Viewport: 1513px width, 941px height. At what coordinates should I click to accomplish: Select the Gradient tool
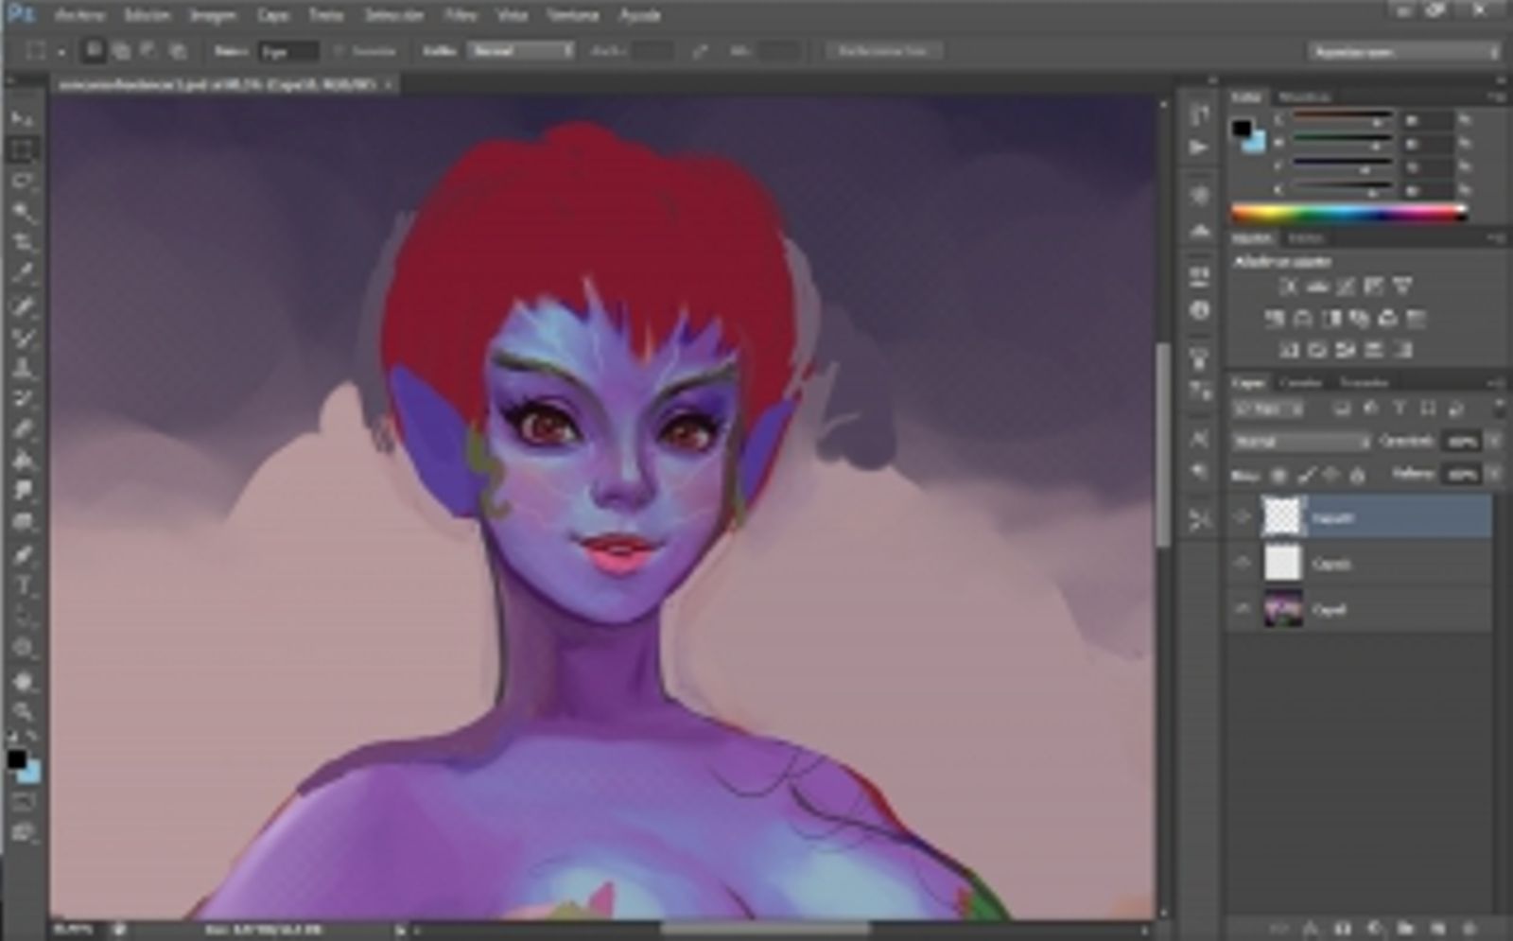[23, 462]
